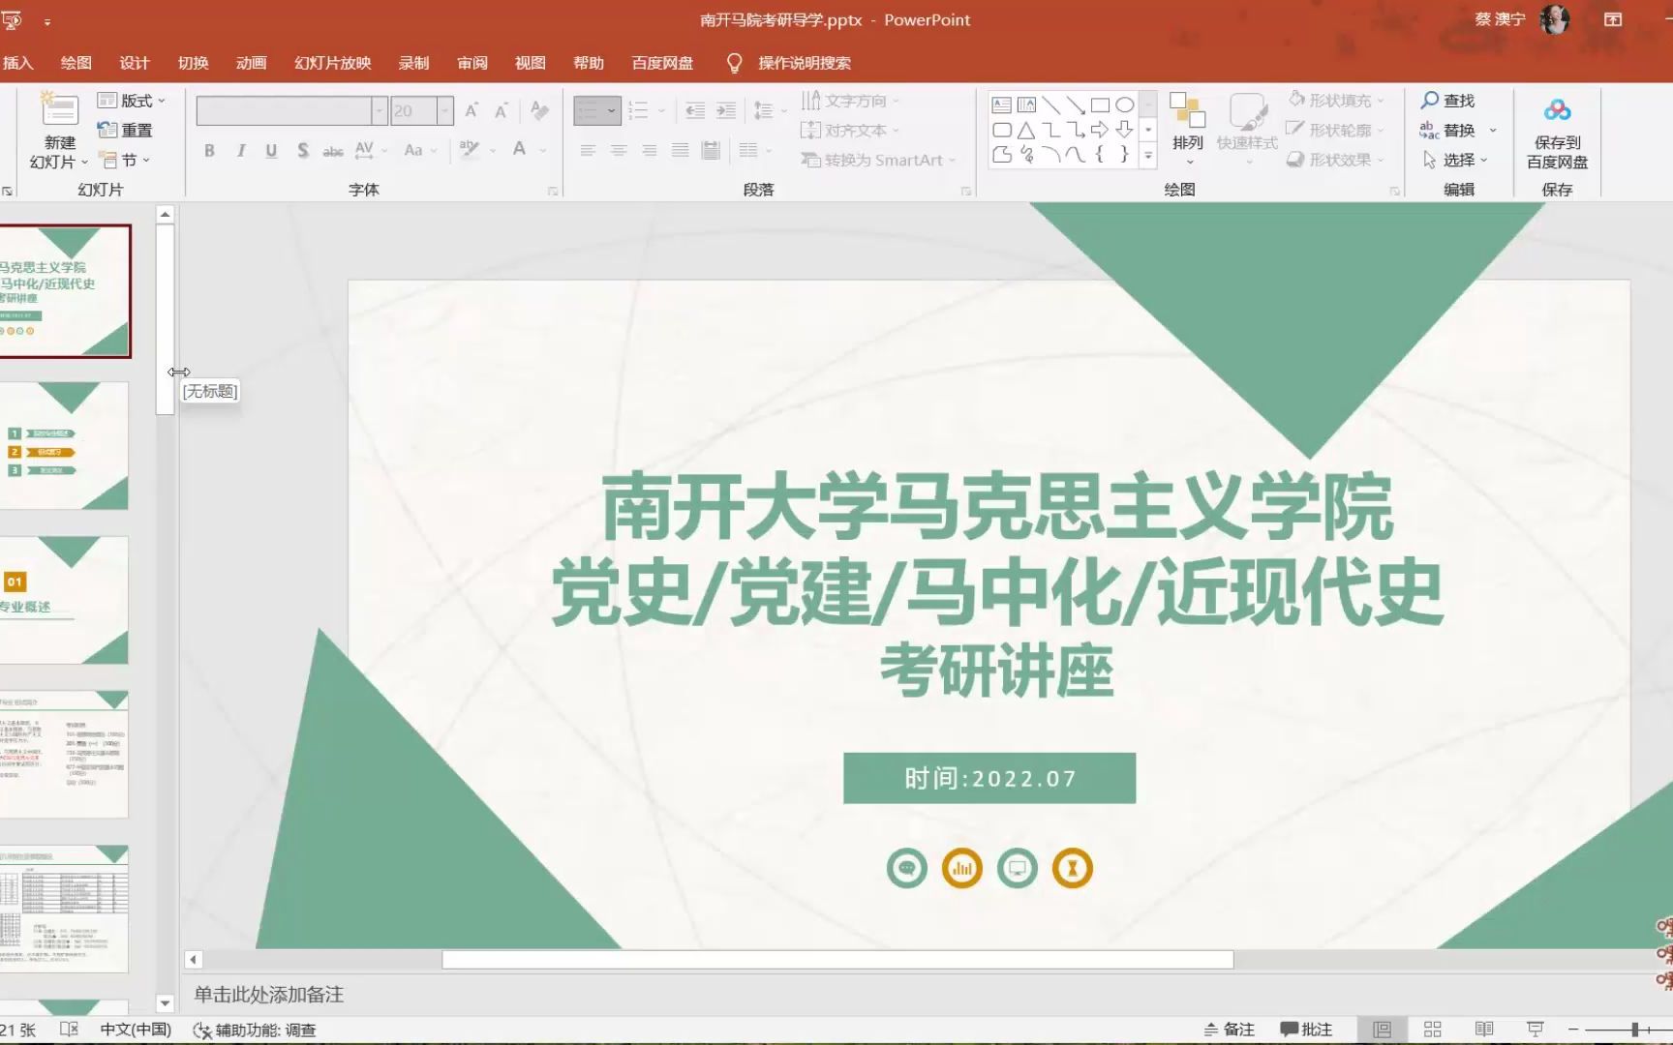Click Decrease Indent icon

tap(695, 111)
